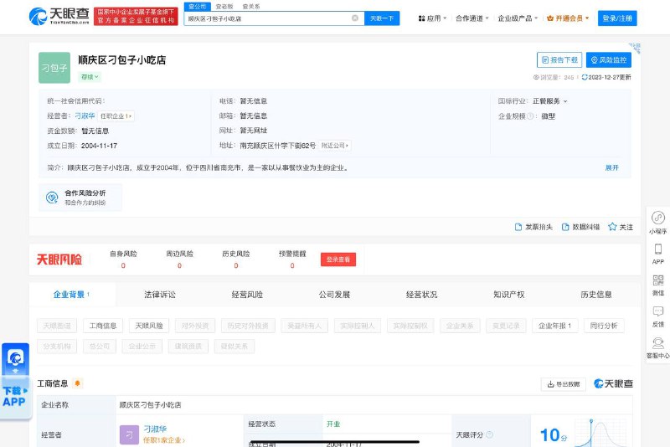Click the red 官方备案企业征信机构 banner
The height and width of the screenshot is (447, 670).
point(136,16)
